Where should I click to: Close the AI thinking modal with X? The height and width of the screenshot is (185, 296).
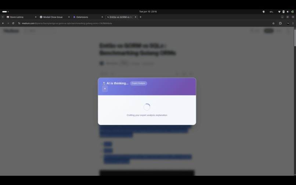(x=105, y=88)
